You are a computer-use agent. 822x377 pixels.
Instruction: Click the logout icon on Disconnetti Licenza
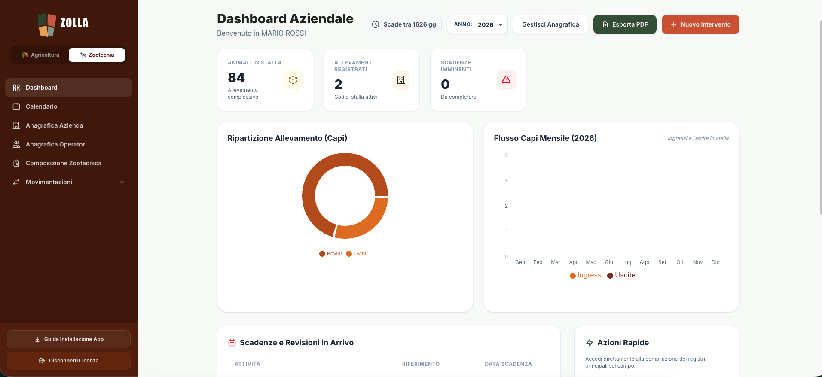[x=42, y=361]
